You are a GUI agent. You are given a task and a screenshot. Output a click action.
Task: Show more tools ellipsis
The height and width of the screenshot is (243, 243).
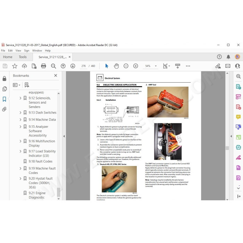[x=188, y=66]
